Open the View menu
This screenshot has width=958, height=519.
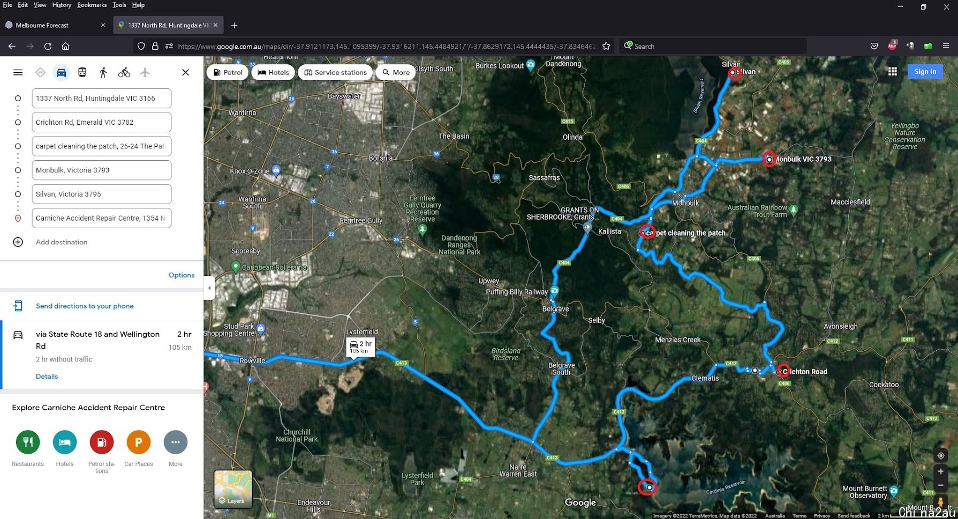pyautogui.click(x=40, y=5)
